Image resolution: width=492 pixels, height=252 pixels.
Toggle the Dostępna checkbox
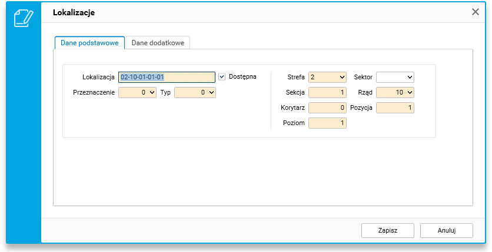click(222, 76)
